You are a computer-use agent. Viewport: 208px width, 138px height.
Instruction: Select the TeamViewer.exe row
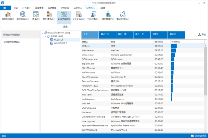[142, 77]
